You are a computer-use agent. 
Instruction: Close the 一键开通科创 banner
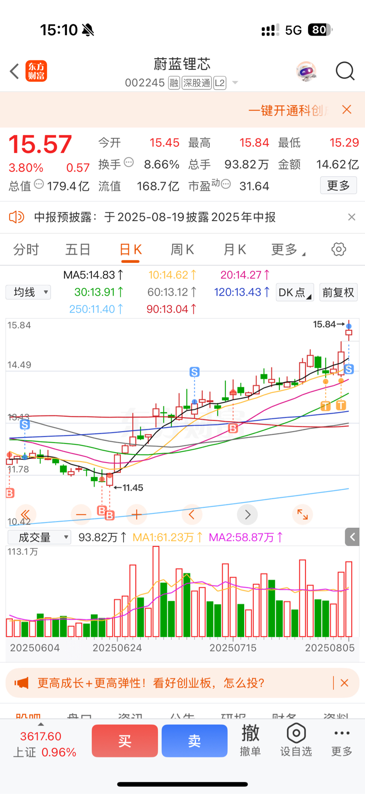tap(347, 110)
